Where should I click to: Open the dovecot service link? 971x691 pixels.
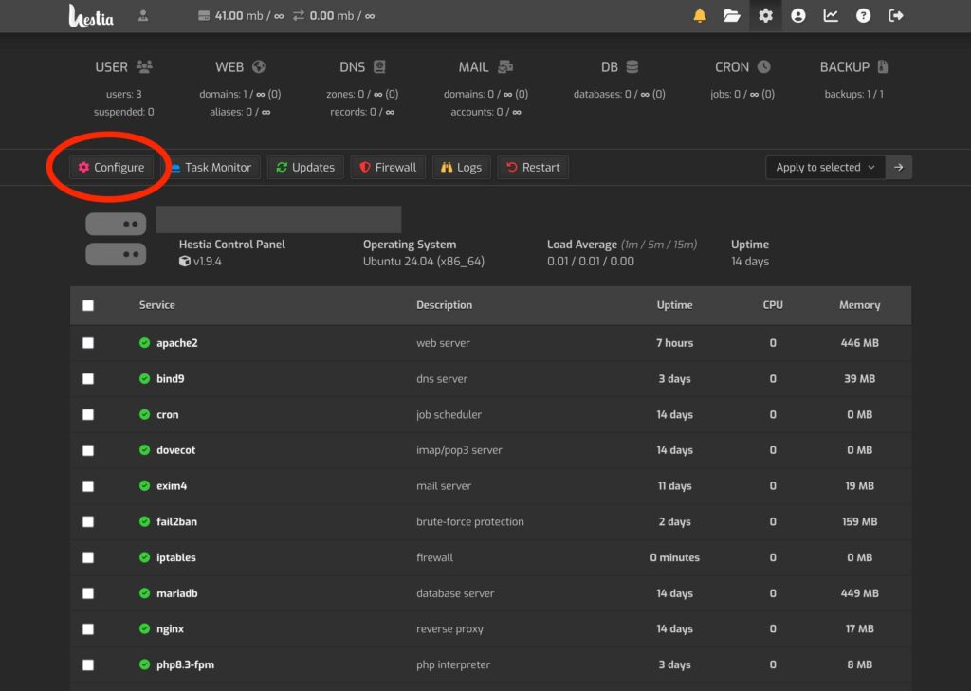175,450
